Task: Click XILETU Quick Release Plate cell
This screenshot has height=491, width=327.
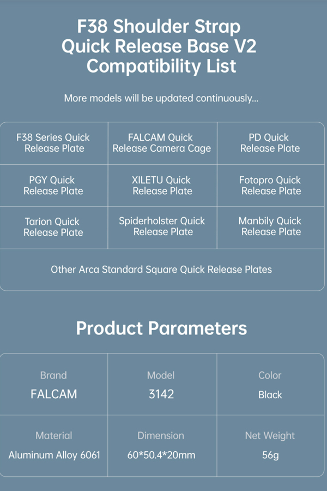Action: (162, 185)
